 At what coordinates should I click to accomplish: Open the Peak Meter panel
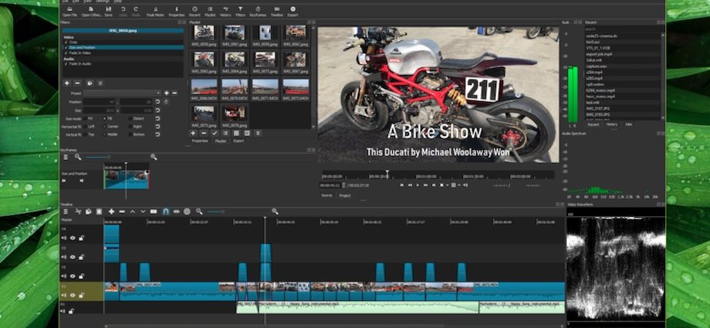click(155, 12)
